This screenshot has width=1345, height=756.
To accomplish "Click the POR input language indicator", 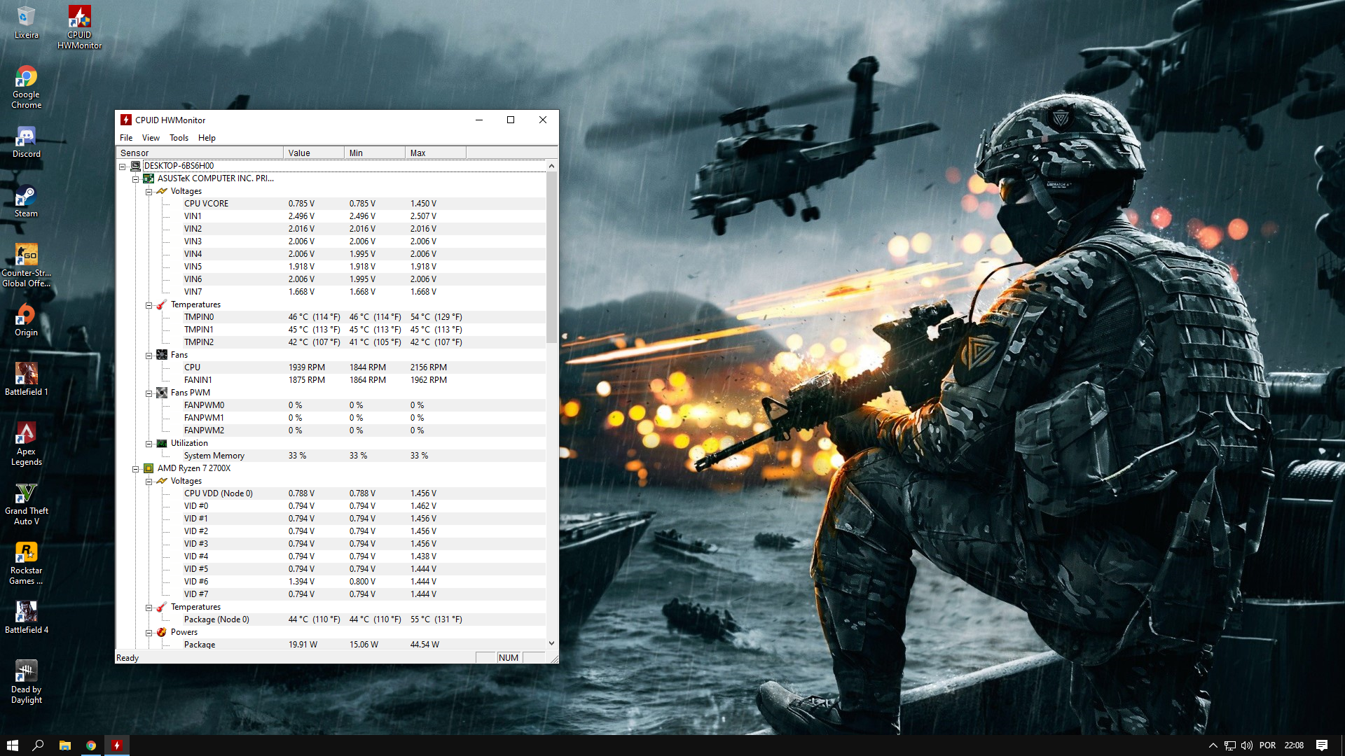I will point(1267,745).
